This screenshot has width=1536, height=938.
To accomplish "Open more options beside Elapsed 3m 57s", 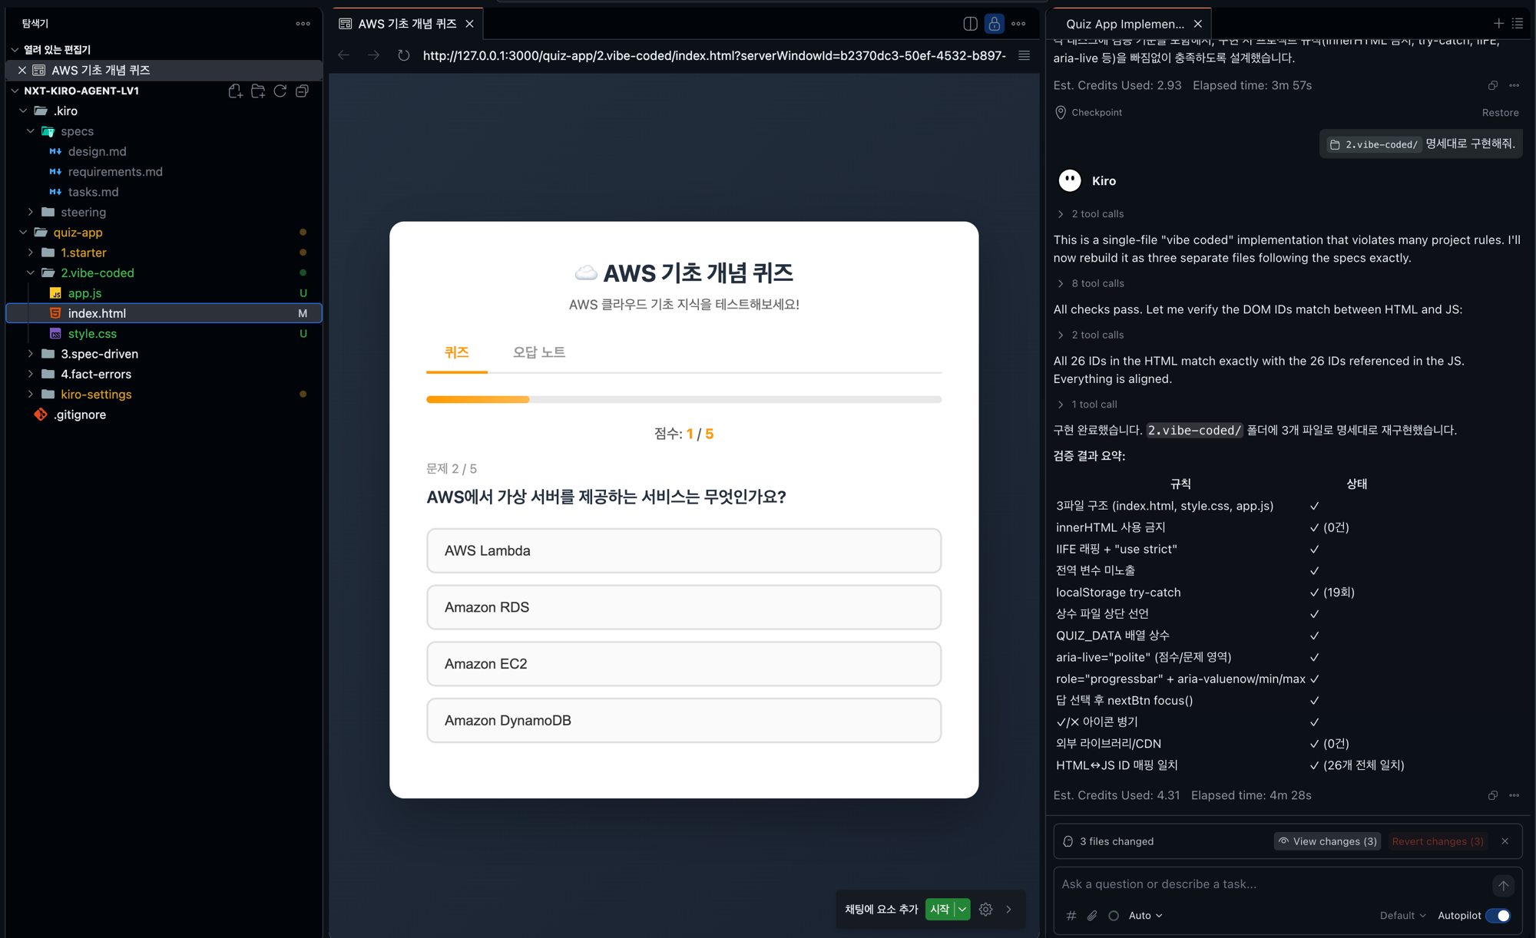I will point(1514,85).
